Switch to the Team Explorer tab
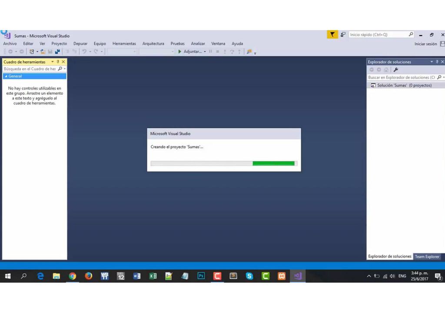 point(427,257)
